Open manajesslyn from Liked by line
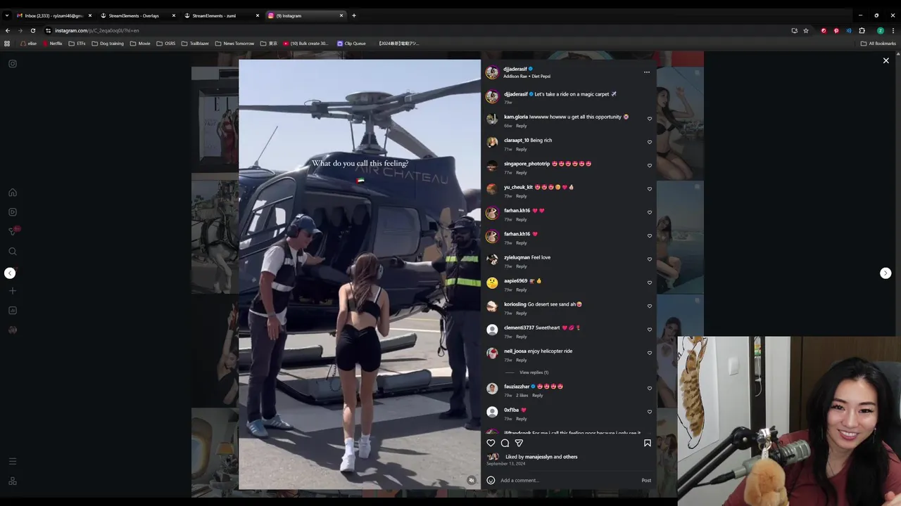Image resolution: width=901 pixels, height=506 pixels. (538, 457)
